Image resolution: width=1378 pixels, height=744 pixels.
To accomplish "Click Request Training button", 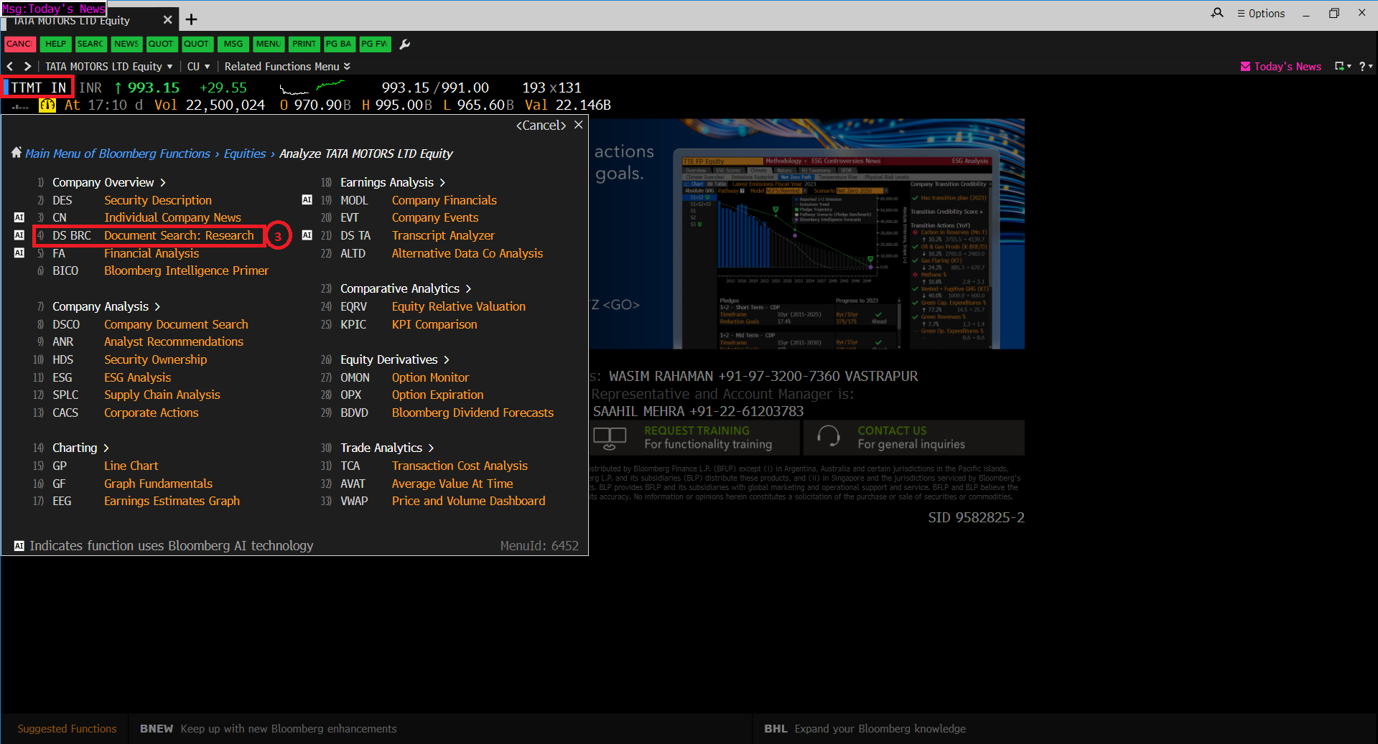I will point(694,438).
